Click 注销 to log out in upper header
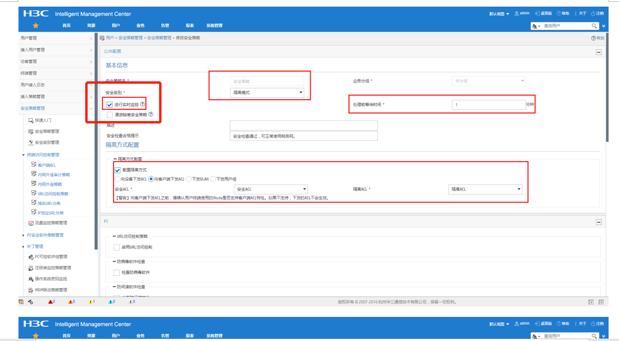This screenshot has height=341, width=619. [x=598, y=13]
